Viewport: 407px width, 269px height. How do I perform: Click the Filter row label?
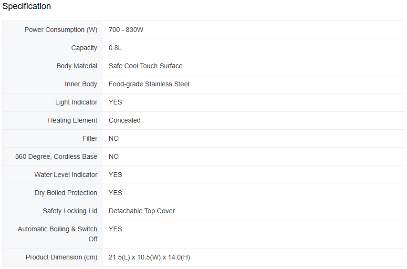click(90, 138)
